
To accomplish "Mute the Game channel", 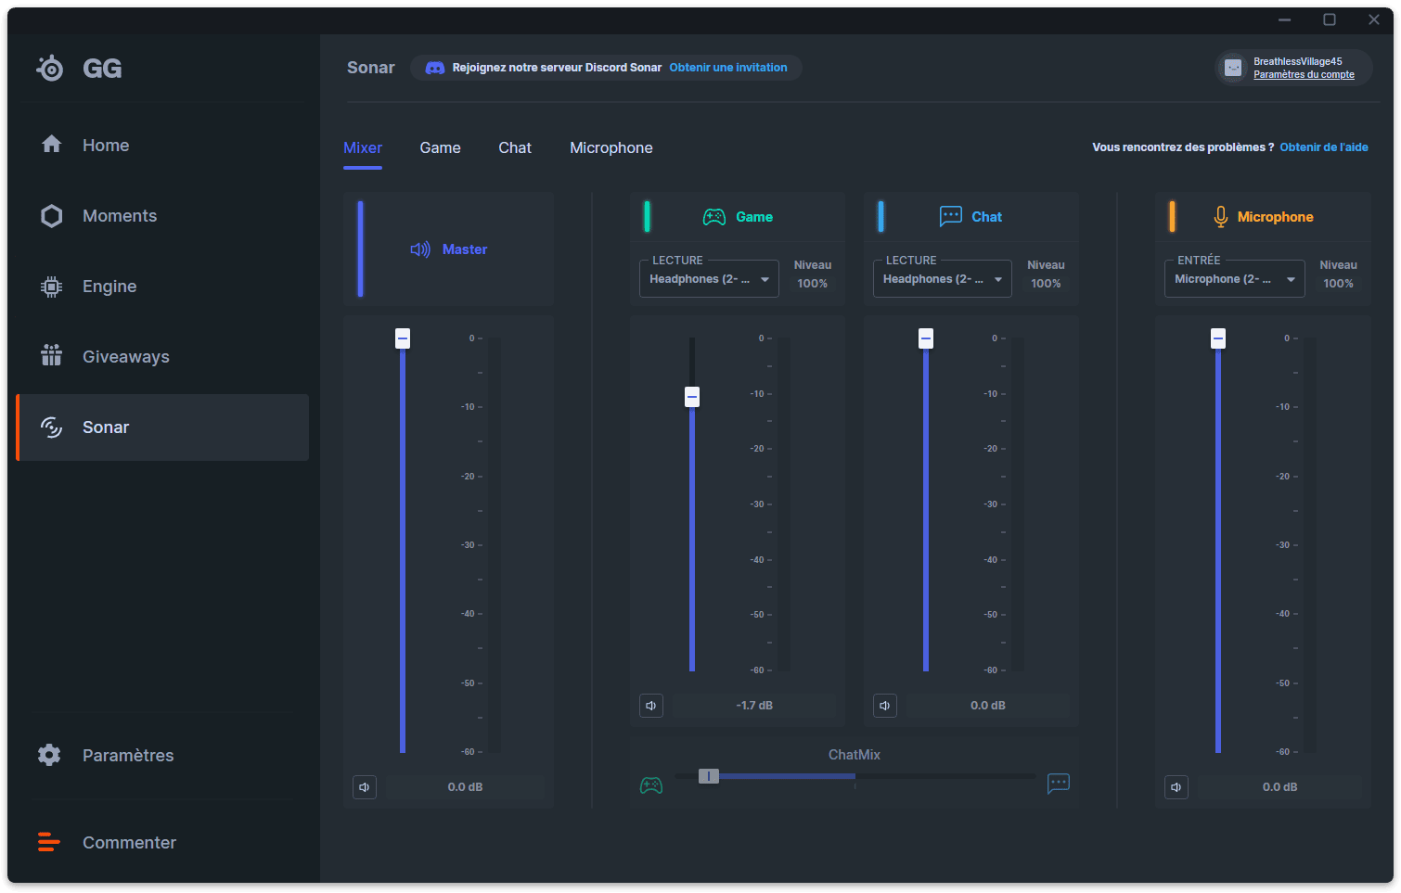I will [651, 706].
